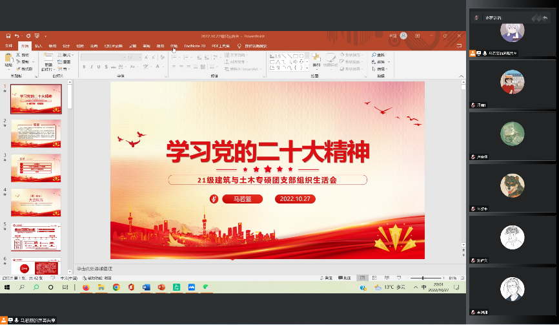Viewport: 559px width, 325px height.
Task: Click the New Slide icon
Action: [48, 61]
